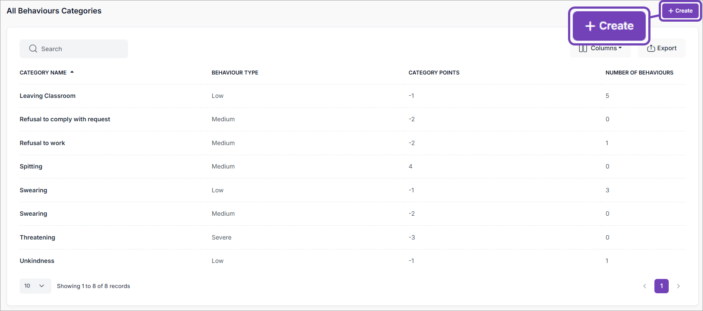
Task: Open the Spitting category row
Action: tap(31, 167)
